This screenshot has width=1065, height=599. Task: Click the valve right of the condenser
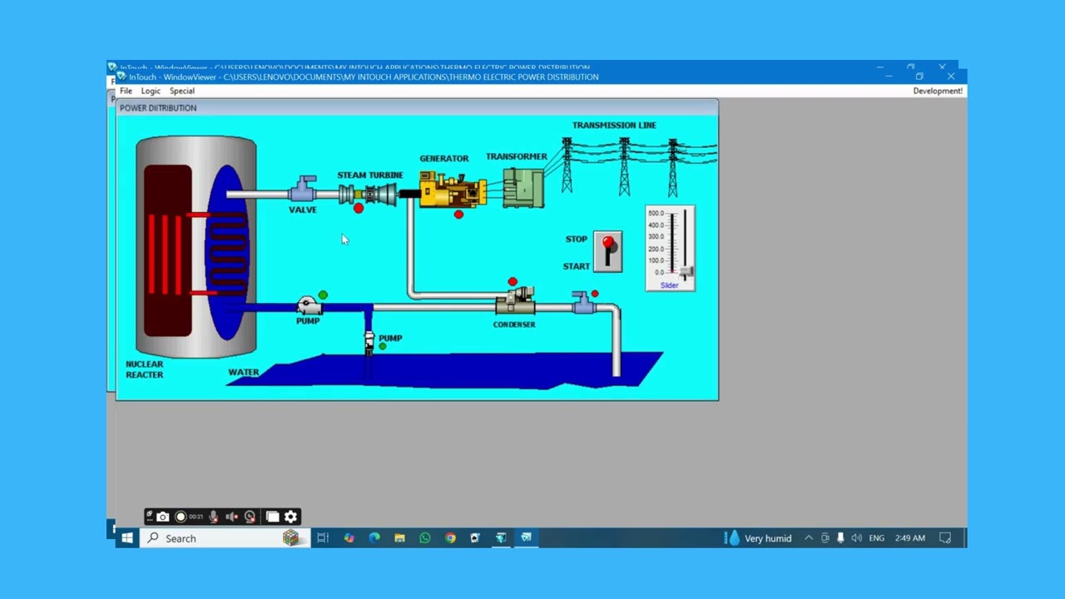tap(584, 302)
